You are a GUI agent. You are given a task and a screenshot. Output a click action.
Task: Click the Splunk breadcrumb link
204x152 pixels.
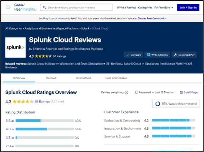coord(86,28)
